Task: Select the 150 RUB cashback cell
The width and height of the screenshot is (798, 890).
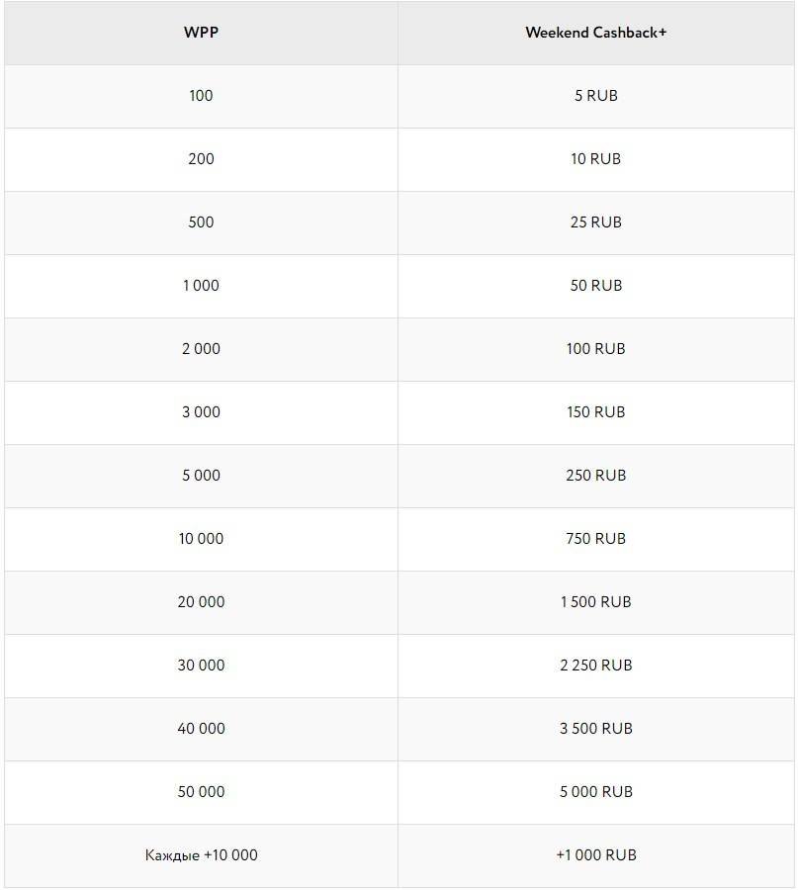Action: pyautogui.click(x=595, y=412)
